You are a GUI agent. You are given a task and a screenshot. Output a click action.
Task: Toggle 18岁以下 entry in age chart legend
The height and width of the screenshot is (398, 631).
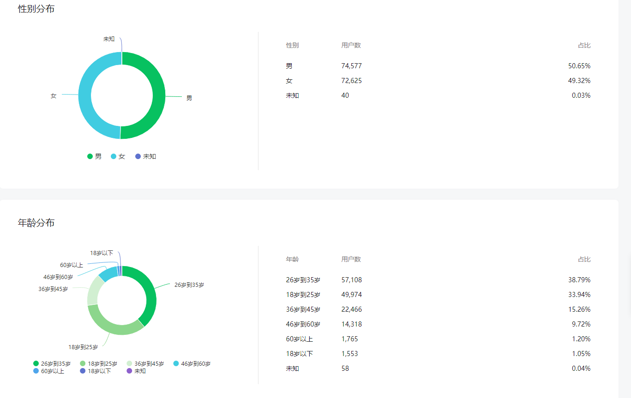coord(95,371)
